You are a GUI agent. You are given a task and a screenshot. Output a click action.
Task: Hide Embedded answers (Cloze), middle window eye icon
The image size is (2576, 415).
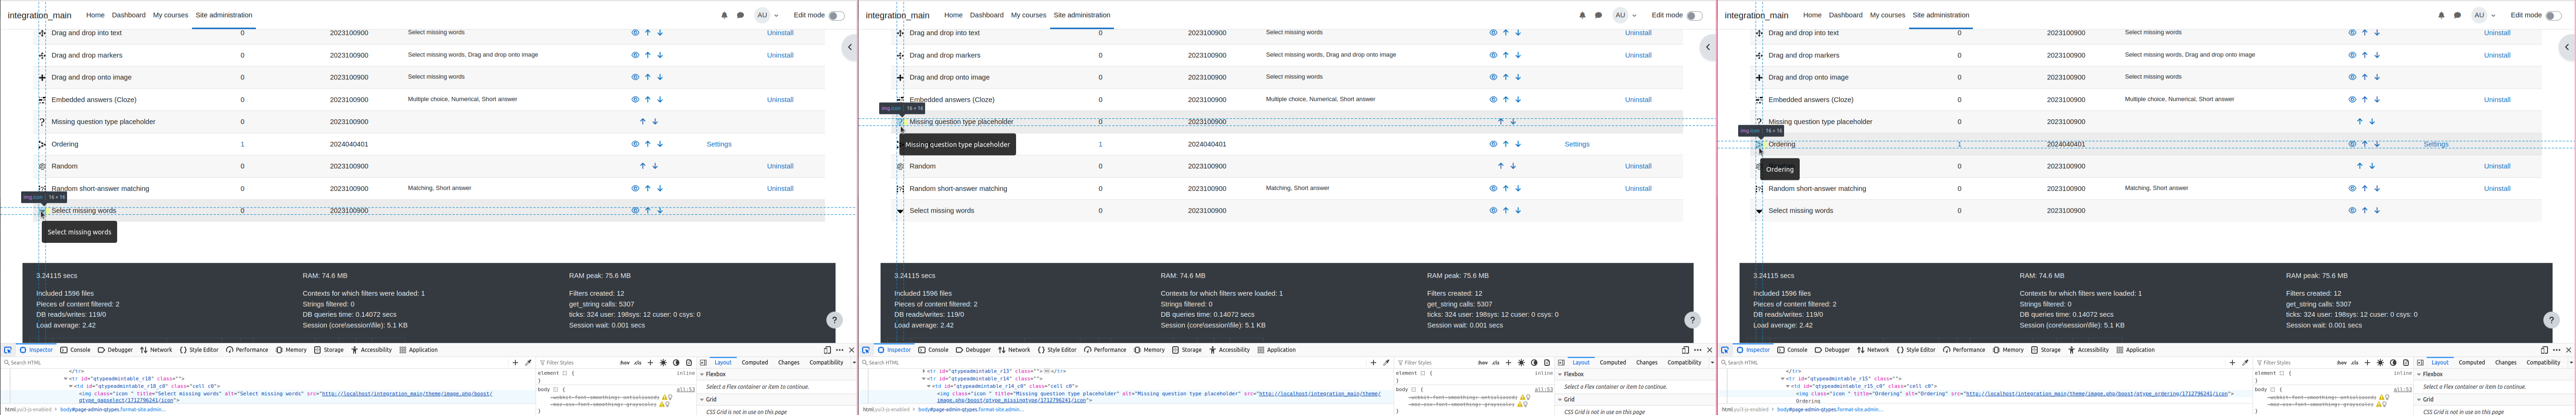tap(1493, 99)
